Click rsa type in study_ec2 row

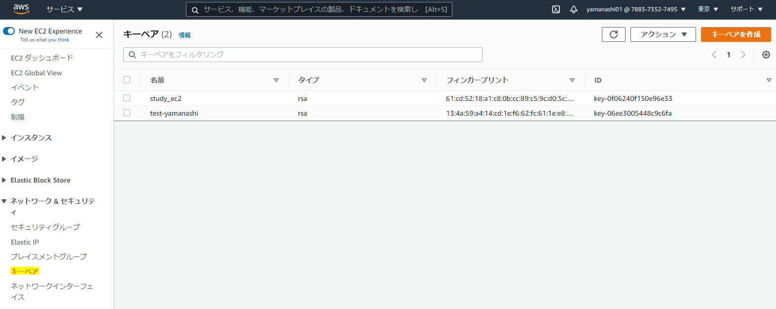click(x=302, y=98)
